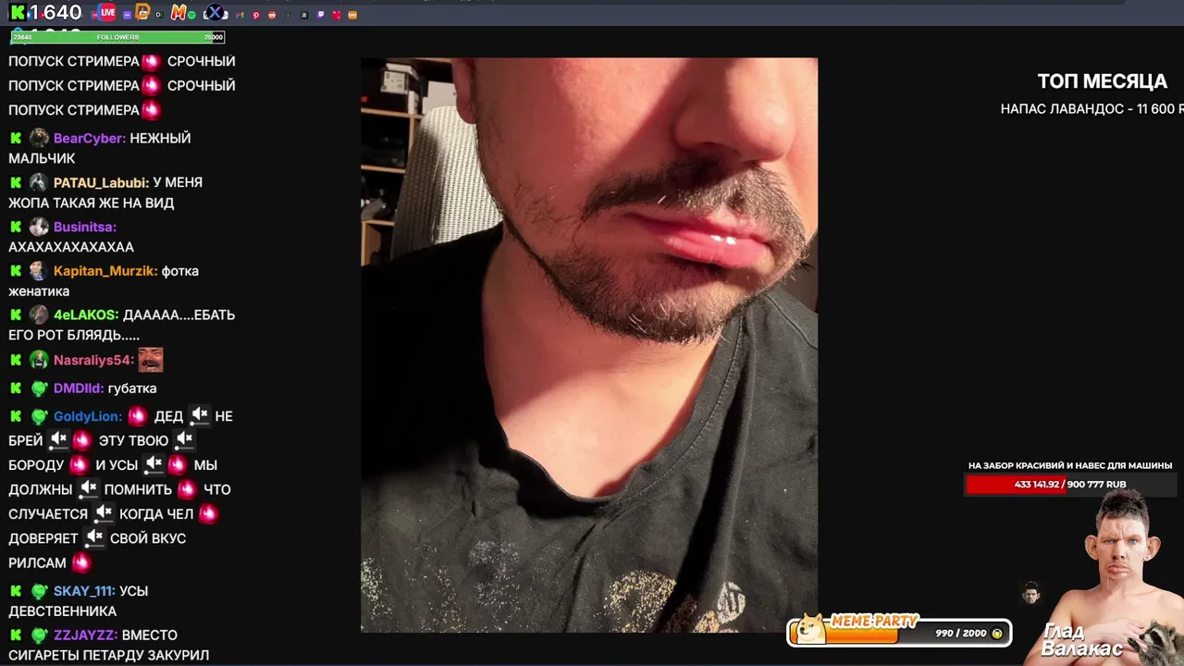
Task: Click the 'ТОП МЕСЯЦА' heading
Action: click(1102, 81)
